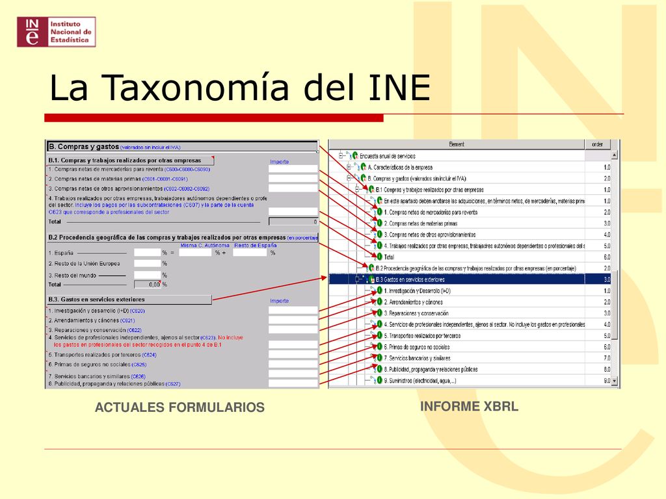Click order value '9.0' in the Suministros row
The height and width of the screenshot is (499, 666).
pos(607,381)
